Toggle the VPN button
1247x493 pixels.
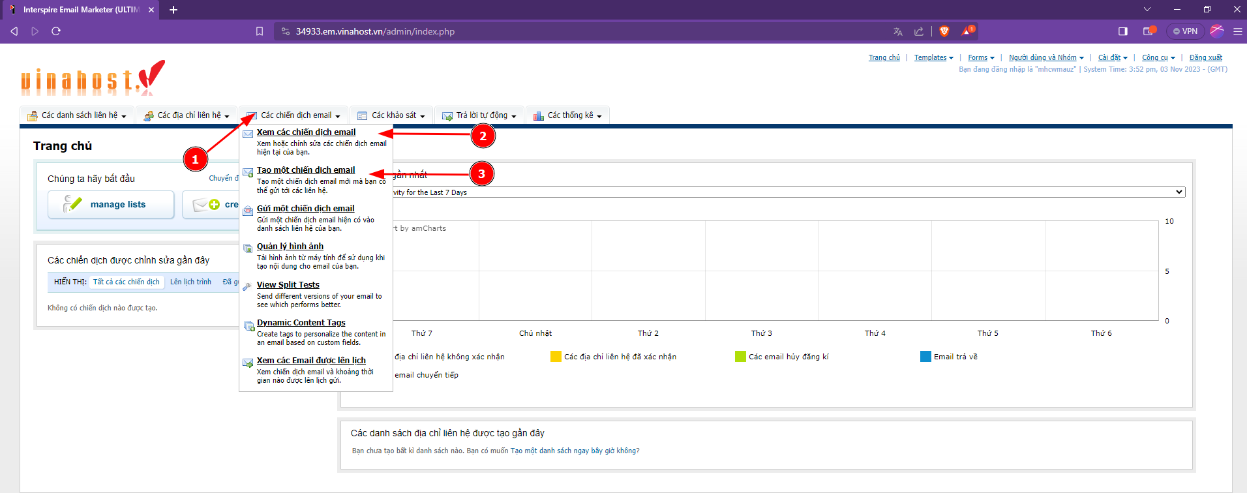[x=1185, y=31]
